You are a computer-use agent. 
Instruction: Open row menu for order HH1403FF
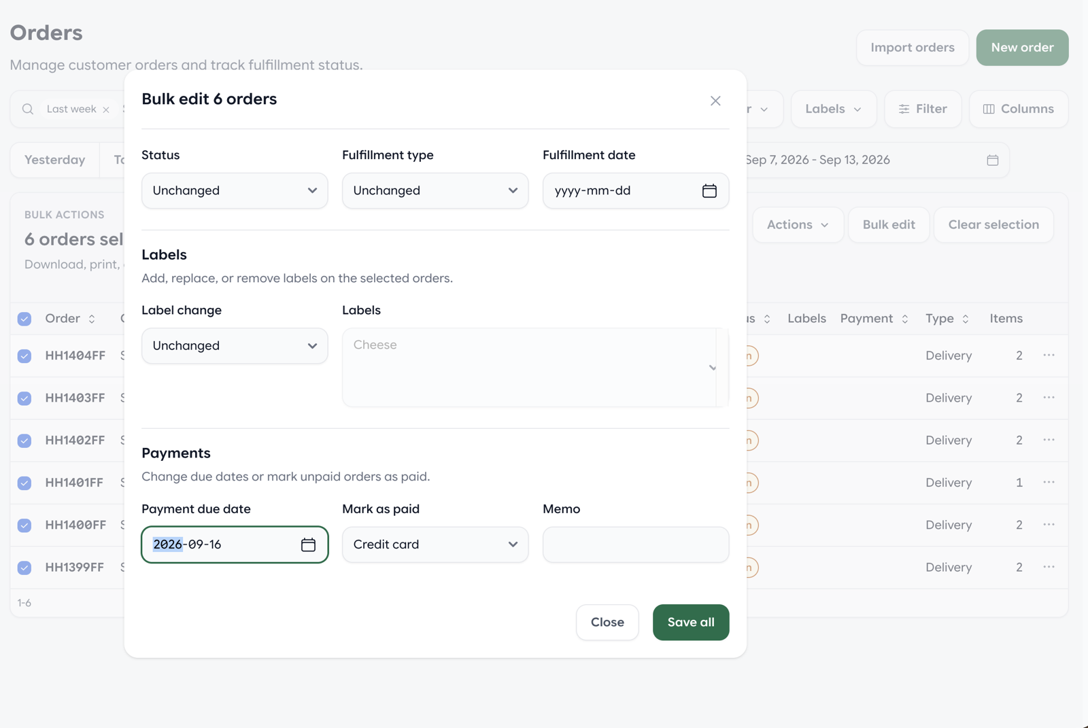coord(1049,398)
